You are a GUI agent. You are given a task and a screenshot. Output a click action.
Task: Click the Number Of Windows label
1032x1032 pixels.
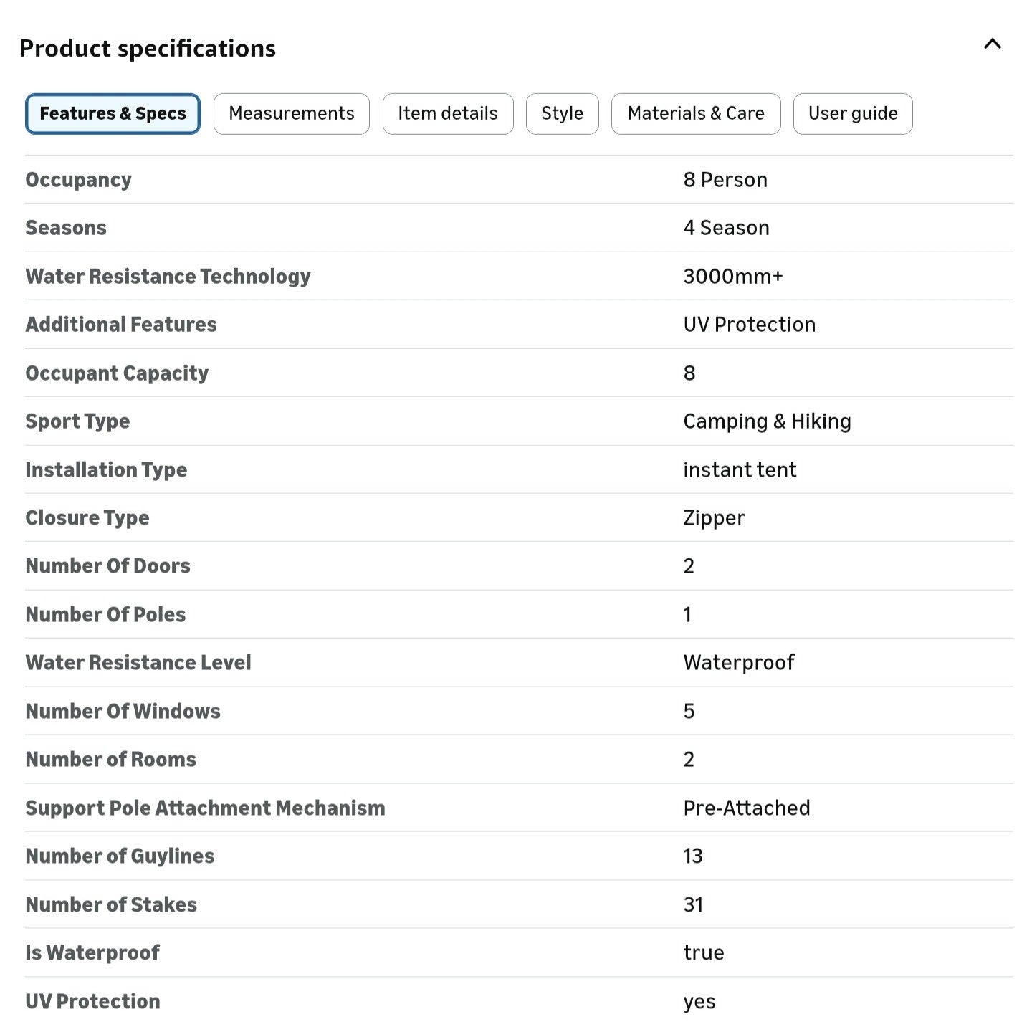click(123, 712)
